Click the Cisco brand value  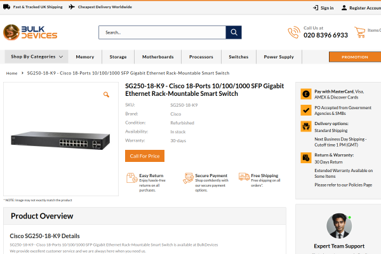pos(176,114)
